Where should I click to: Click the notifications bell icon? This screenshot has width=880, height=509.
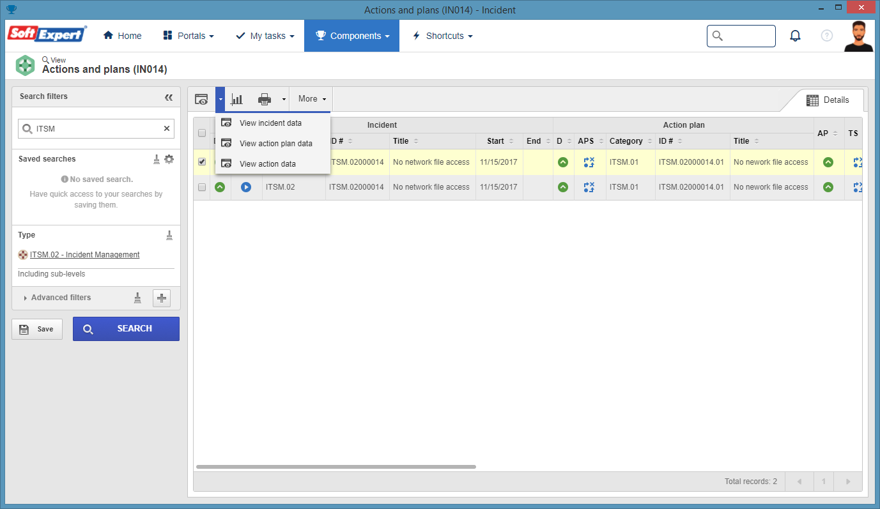tap(795, 36)
